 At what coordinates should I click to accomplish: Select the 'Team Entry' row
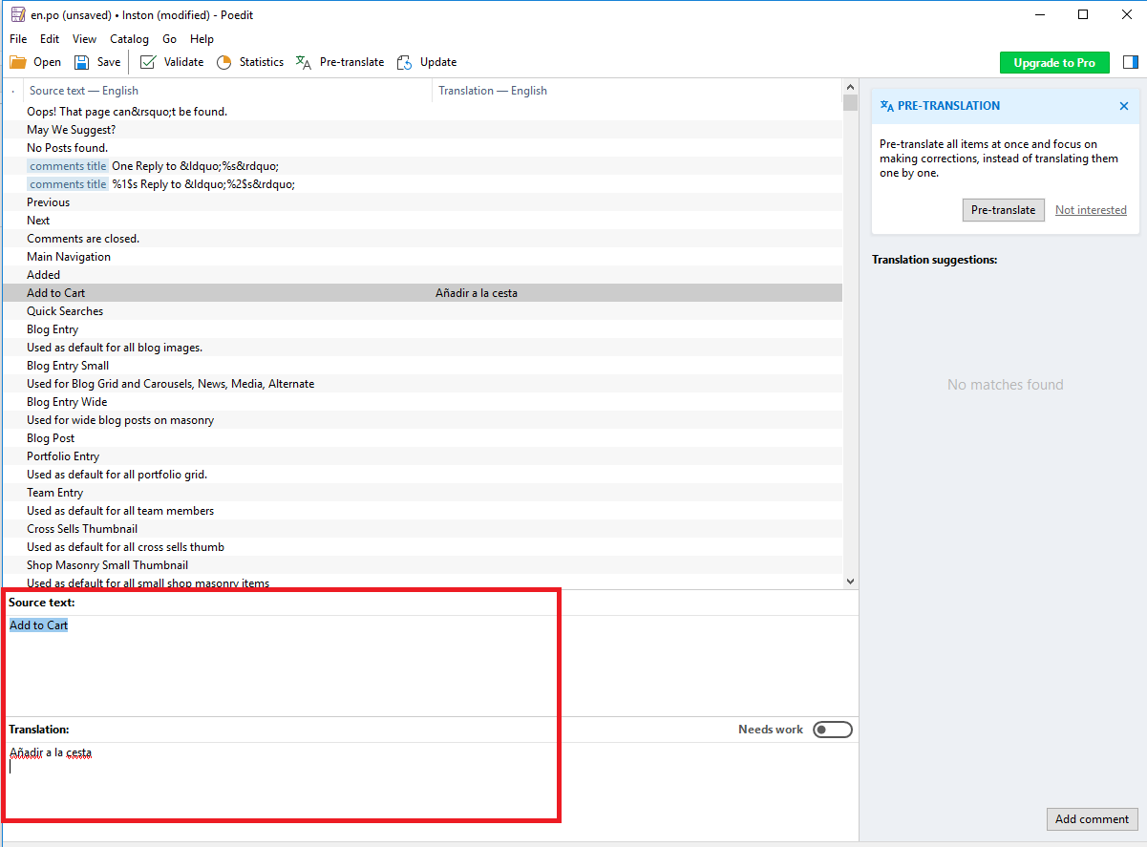pyautogui.click(x=422, y=493)
